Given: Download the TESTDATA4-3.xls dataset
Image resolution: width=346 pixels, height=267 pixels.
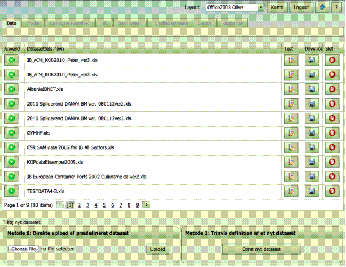Looking at the screenshot, I should click(x=312, y=191).
